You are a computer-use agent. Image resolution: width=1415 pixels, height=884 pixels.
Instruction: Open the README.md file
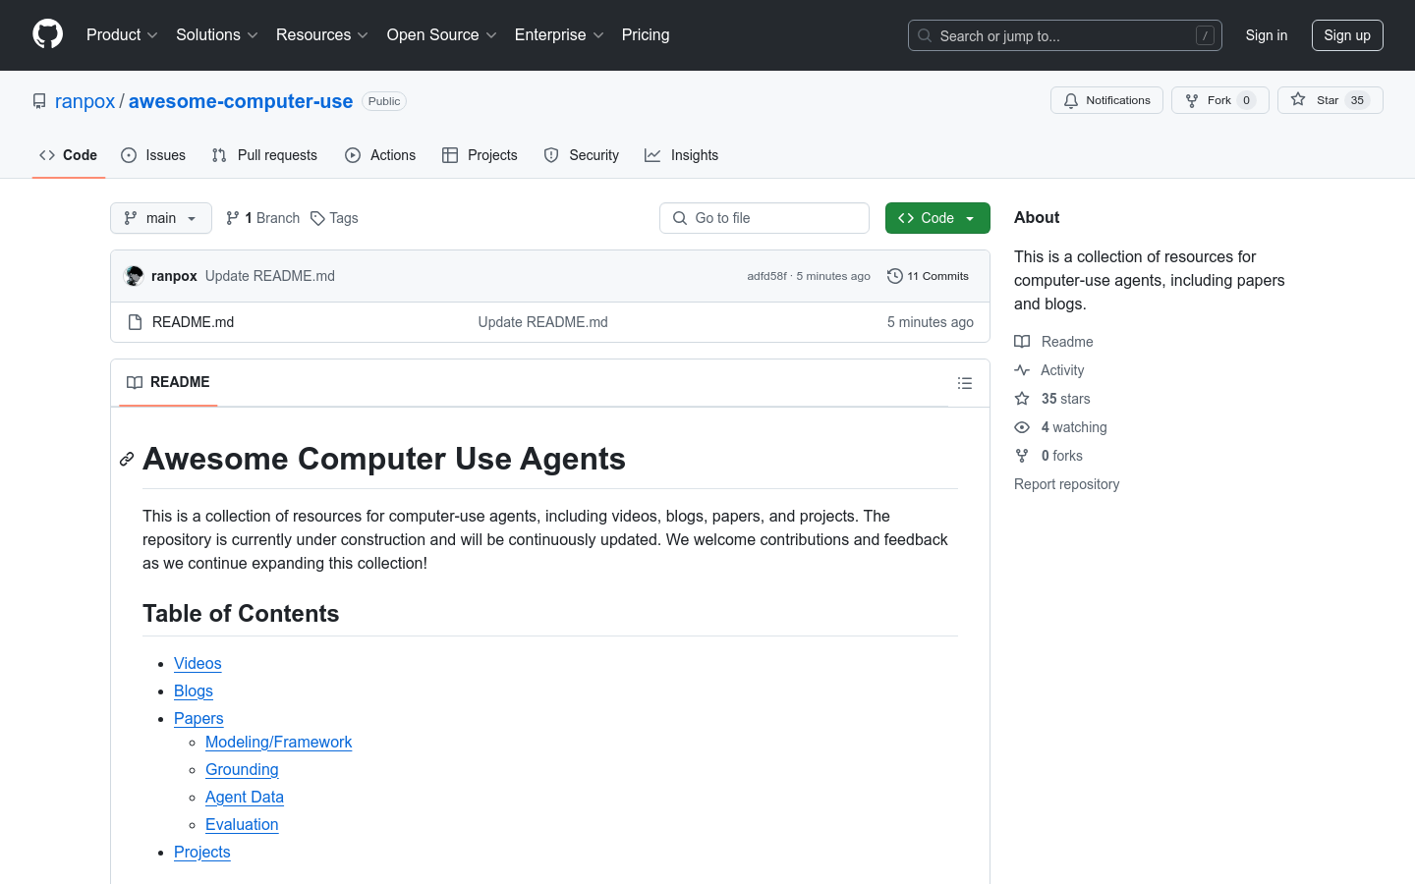coord(194,322)
